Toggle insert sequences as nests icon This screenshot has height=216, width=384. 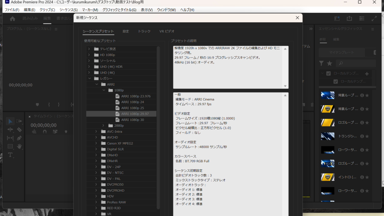[x=34, y=131]
